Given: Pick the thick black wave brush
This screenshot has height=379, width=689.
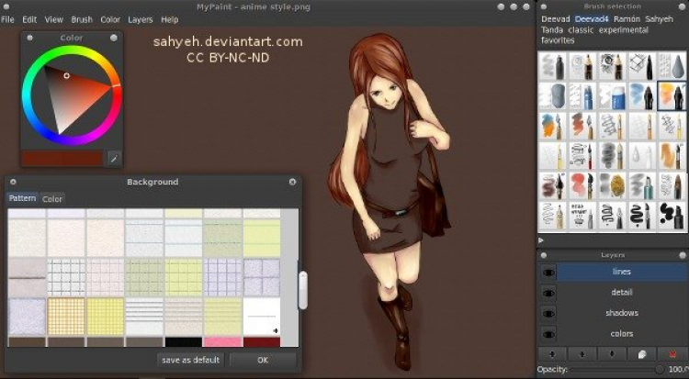Looking at the screenshot, I should 642,216.
